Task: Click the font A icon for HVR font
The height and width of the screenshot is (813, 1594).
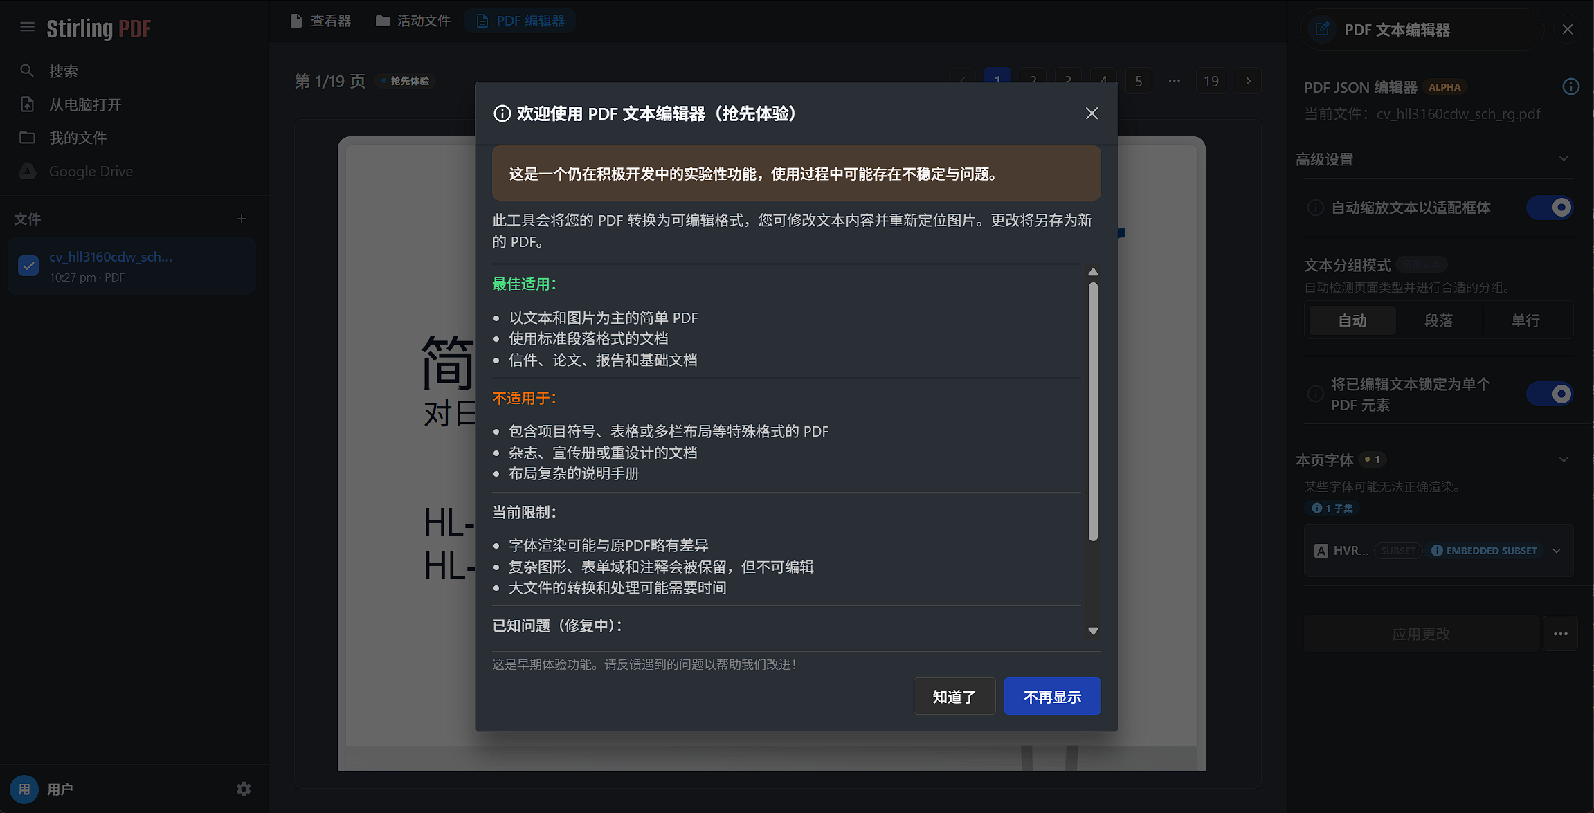Action: (x=1321, y=551)
